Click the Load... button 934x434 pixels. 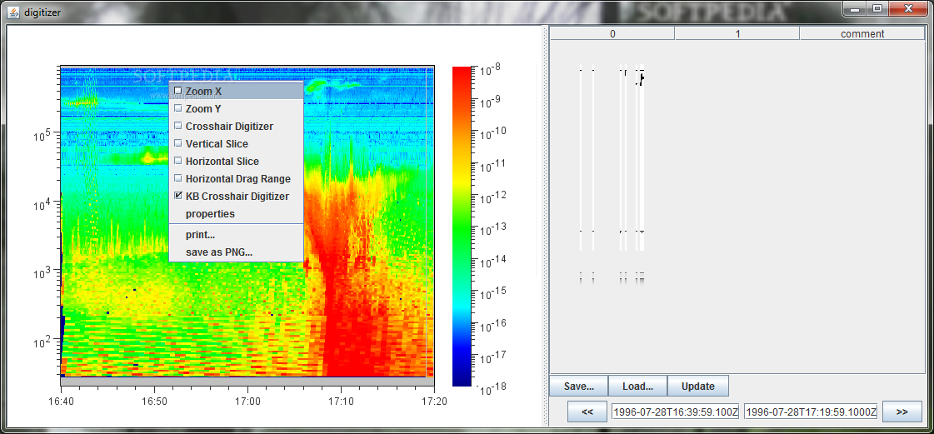[637, 387]
